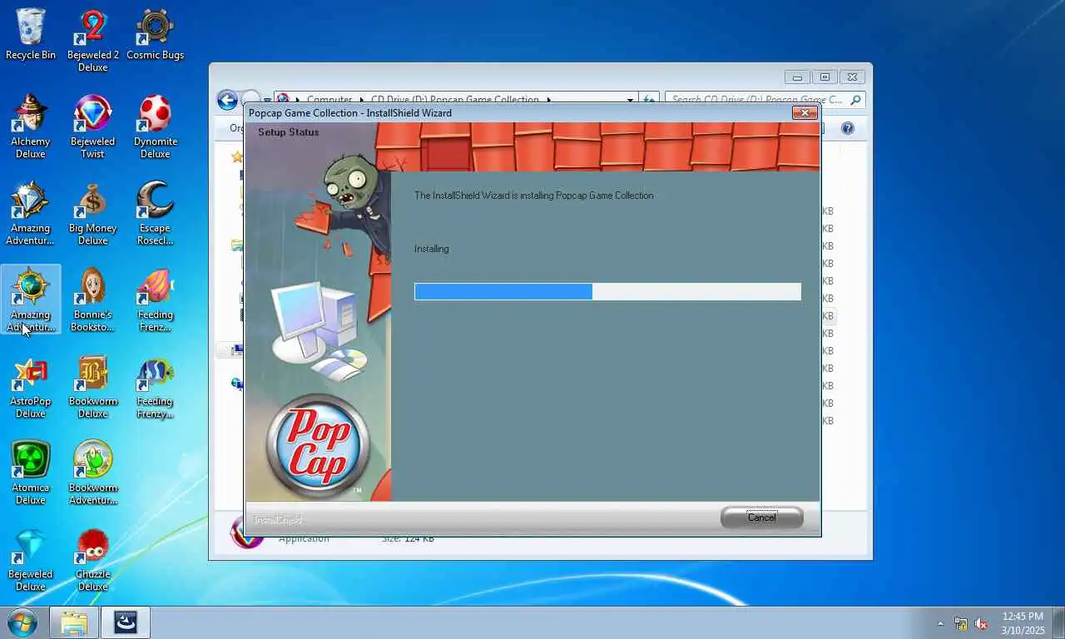The image size is (1065, 639).
Task: Select Dynomite Deluxe desktop shortcut
Action: pyautogui.click(x=155, y=126)
